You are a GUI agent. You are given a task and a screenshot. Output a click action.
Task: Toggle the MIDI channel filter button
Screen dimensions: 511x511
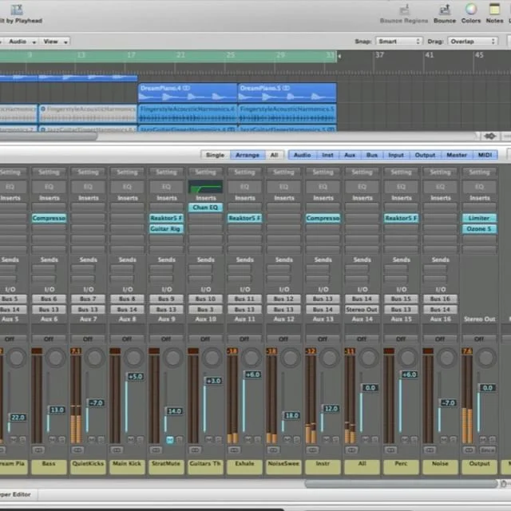click(x=485, y=155)
